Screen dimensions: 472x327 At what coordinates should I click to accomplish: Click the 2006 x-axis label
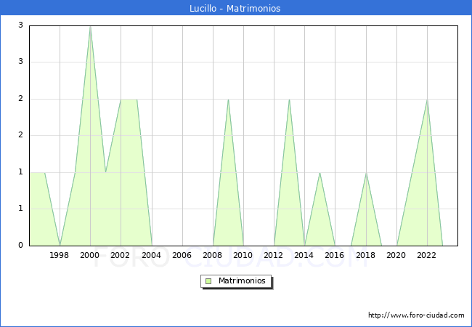pyautogui.click(x=182, y=255)
